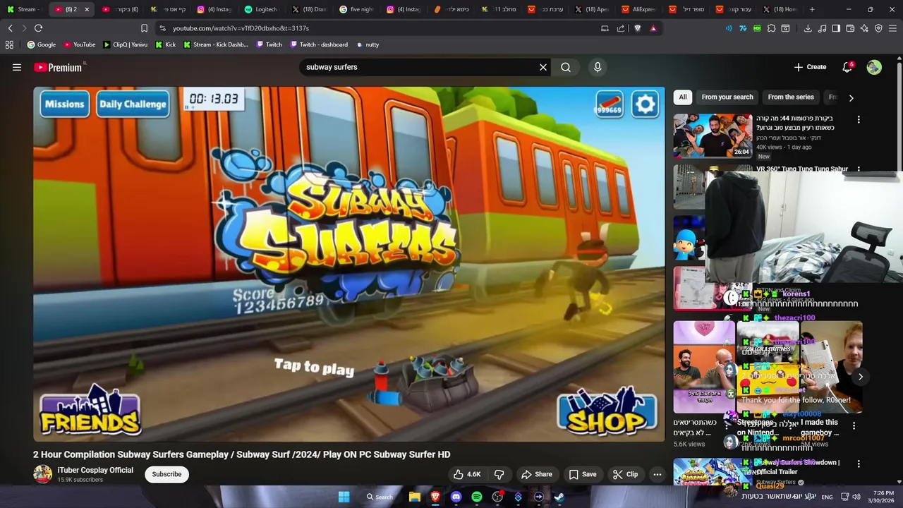Open the Brave VPN shield icon
This screenshot has width=903, height=508.
point(878,28)
